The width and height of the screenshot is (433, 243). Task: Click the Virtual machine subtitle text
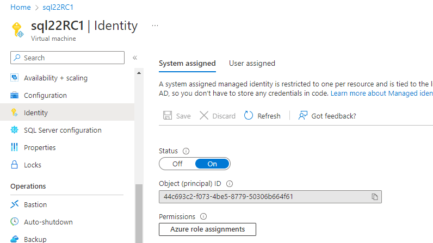[x=53, y=39]
